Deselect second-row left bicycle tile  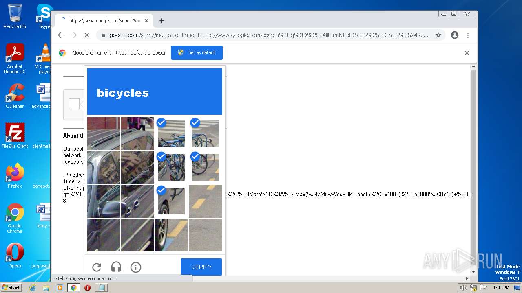171,167
